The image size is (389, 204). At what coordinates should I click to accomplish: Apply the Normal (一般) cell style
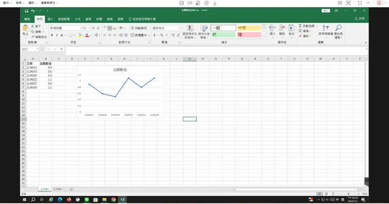click(223, 28)
